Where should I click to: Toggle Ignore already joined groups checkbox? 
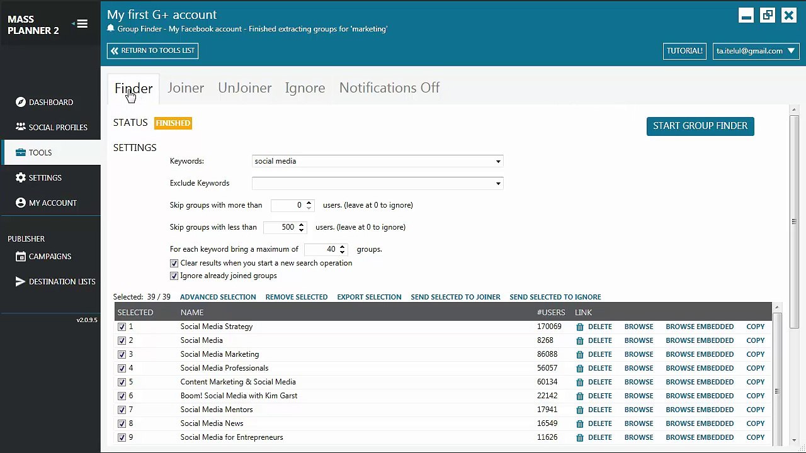click(174, 276)
